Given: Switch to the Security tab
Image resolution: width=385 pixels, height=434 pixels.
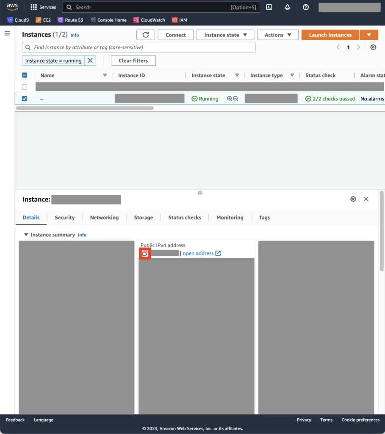Looking at the screenshot, I should [65, 217].
